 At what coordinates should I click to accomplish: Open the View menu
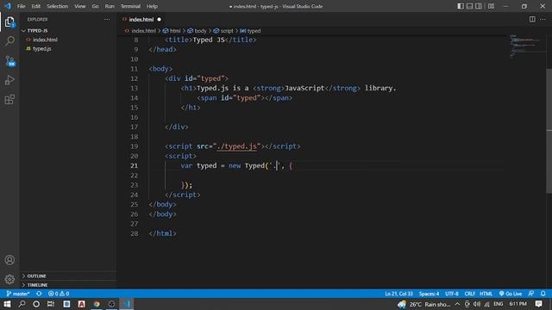pos(80,6)
